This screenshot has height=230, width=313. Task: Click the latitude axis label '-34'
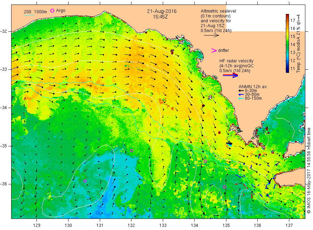(x=4, y=108)
